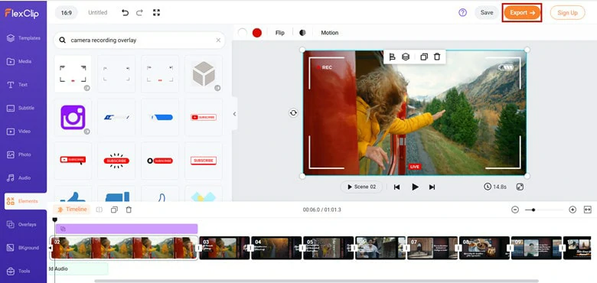Duplicate scene from timeline toolbar
This screenshot has width=597, height=283.
tap(114, 210)
